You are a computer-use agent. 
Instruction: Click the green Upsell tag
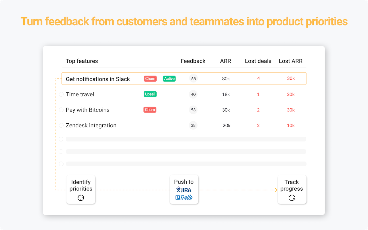pos(150,94)
